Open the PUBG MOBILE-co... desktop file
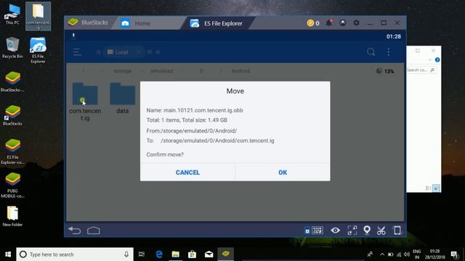 [x=12, y=186]
